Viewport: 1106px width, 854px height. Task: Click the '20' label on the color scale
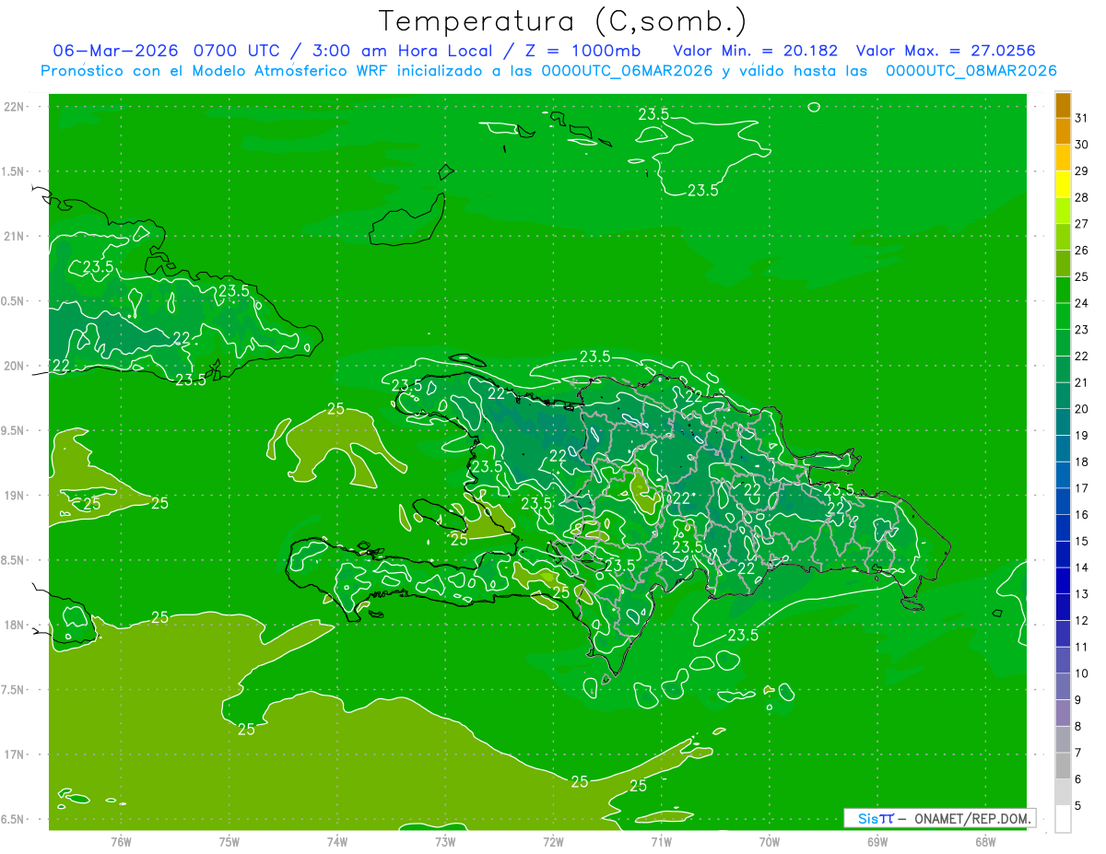click(x=1081, y=409)
